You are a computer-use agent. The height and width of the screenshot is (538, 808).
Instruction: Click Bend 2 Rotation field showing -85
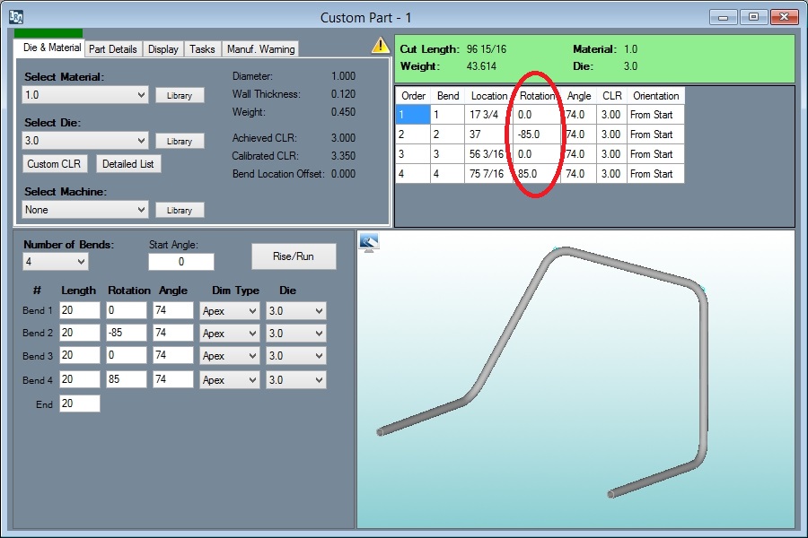[127, 333]
